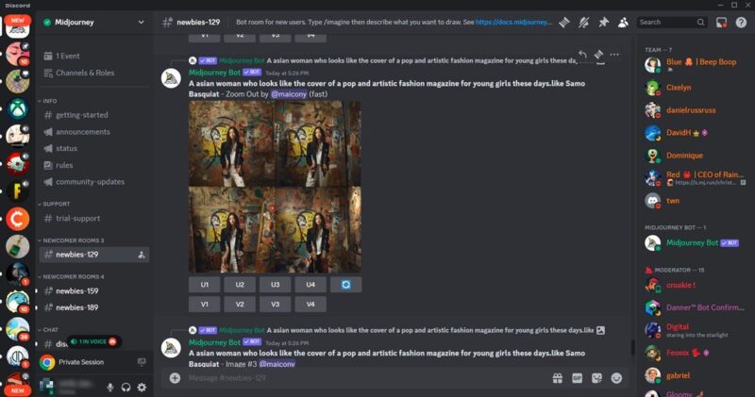Collapse NEWCOMER ROOMS 4 category
This screenshot has width=755, height=397.
[71, 276]
